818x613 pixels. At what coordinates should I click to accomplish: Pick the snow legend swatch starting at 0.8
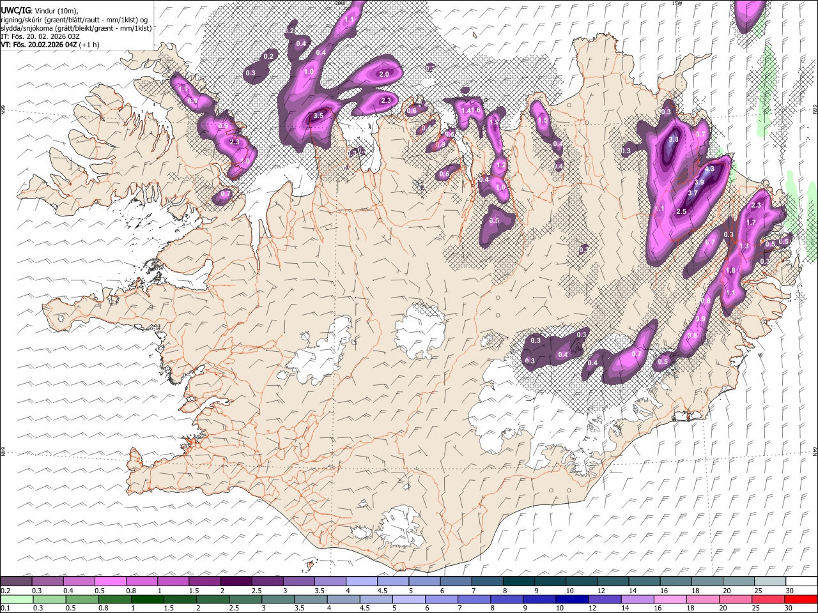tap(141, 582)
